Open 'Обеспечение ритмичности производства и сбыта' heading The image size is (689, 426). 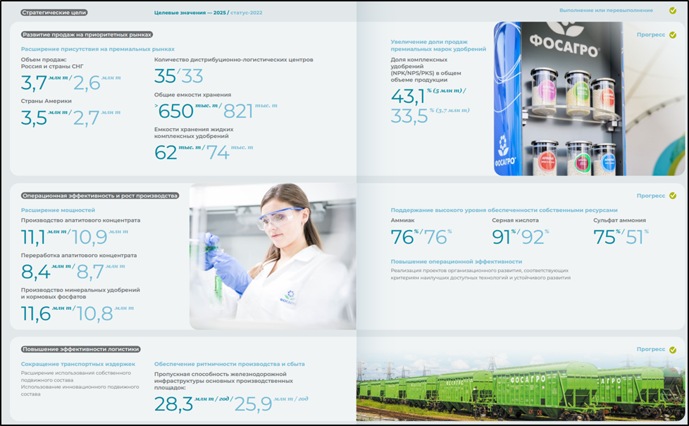coord(230,364)
